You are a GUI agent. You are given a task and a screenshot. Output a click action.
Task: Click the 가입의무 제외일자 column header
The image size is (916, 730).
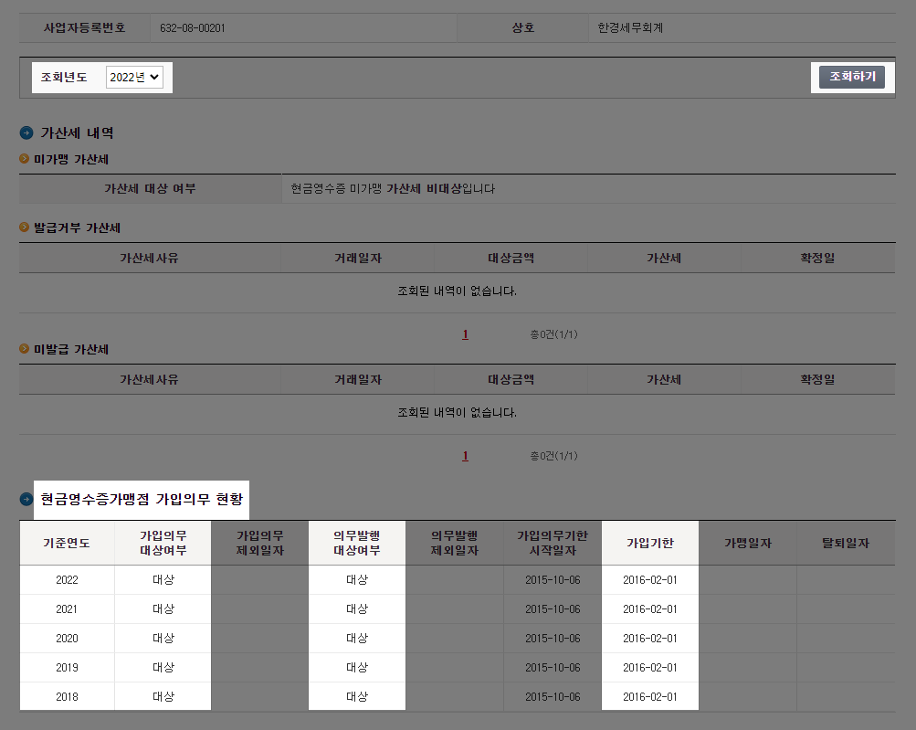260,543
